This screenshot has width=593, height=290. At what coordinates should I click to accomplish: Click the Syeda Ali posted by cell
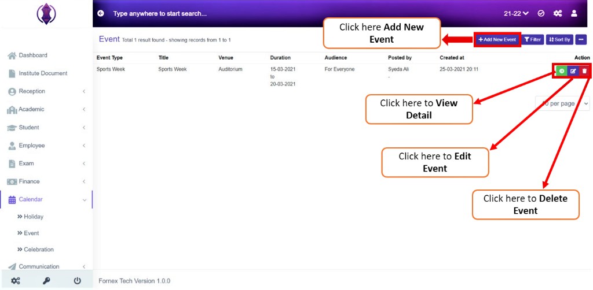point(398,69)
